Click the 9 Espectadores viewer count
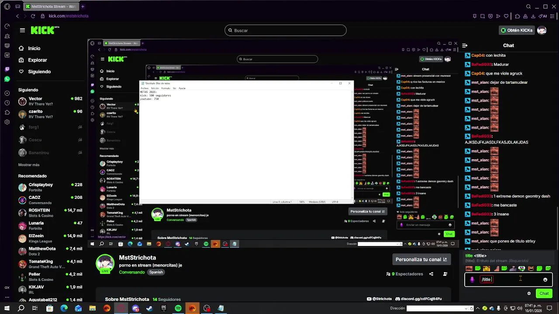559x314 pixels. point(404,274)
